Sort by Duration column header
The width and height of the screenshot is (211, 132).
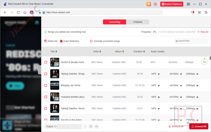pyautogui.click(x=139, y=51)
